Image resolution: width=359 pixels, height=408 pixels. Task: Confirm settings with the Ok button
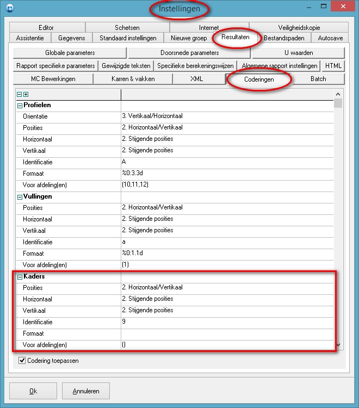click(x=33, y=391)
